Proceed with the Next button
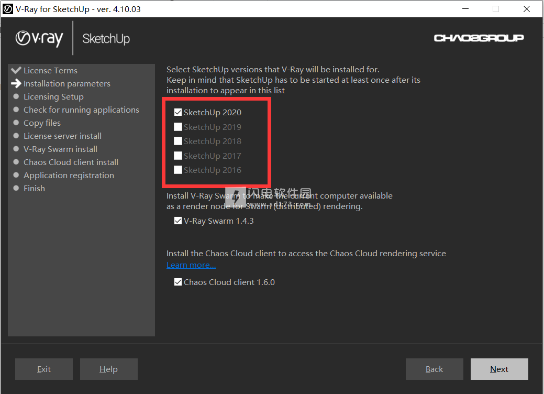 pyautogui.click(x=499, y=369)
